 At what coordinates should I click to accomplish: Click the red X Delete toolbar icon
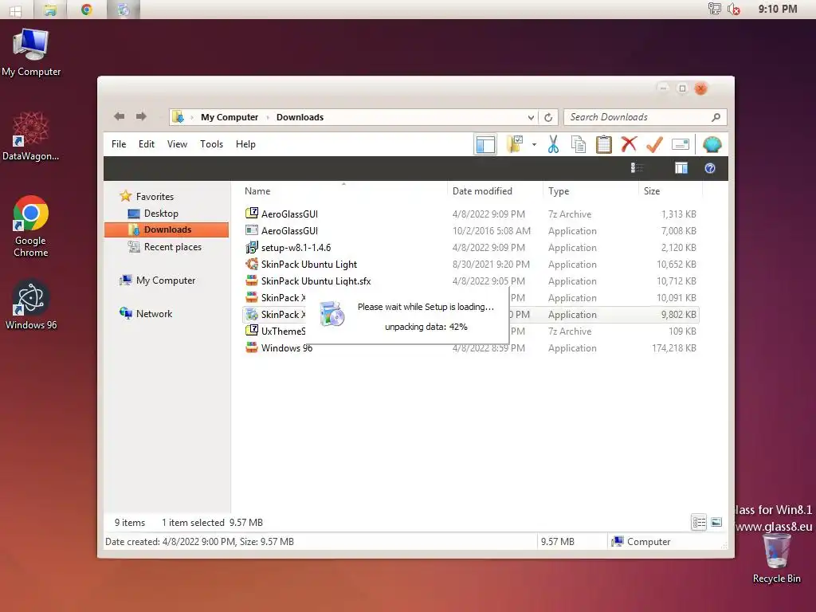coord(630,144)
